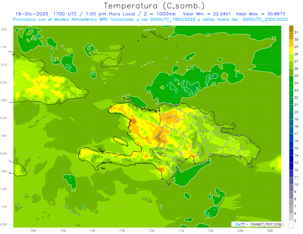Click the '68W' longitude axis label
Viewport: 303px width, 234px height.
(270, 231)
